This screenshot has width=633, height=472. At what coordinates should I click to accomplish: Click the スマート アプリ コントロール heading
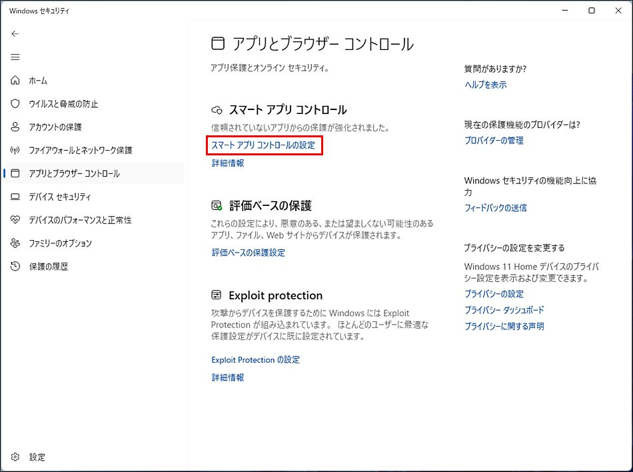[288, 110]
